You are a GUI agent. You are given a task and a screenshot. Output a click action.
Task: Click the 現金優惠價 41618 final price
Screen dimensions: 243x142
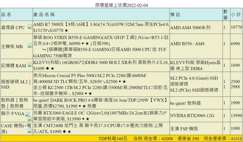click(223, 139)
